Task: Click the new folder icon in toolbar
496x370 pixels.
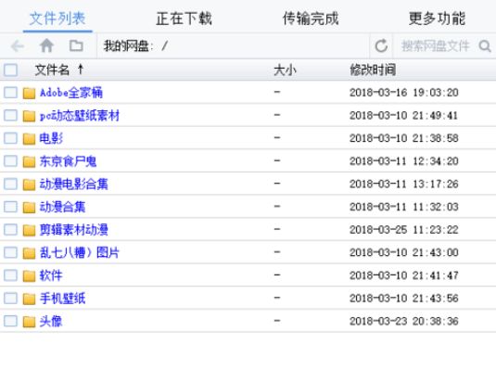Action: 76,45
